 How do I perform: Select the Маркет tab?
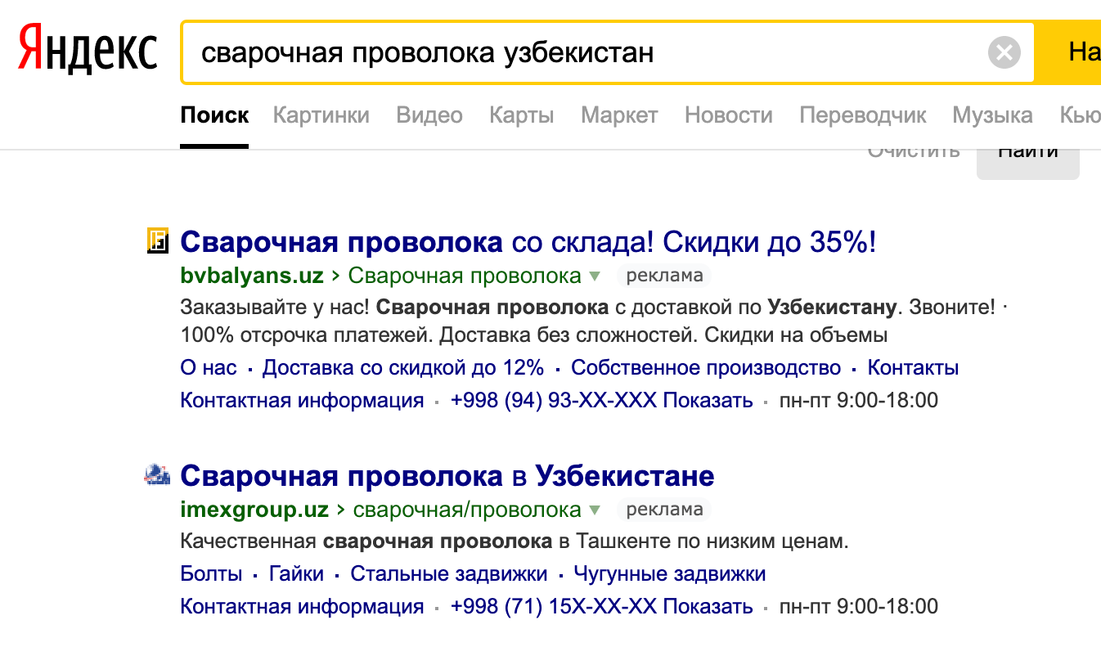tap(619, 115)
